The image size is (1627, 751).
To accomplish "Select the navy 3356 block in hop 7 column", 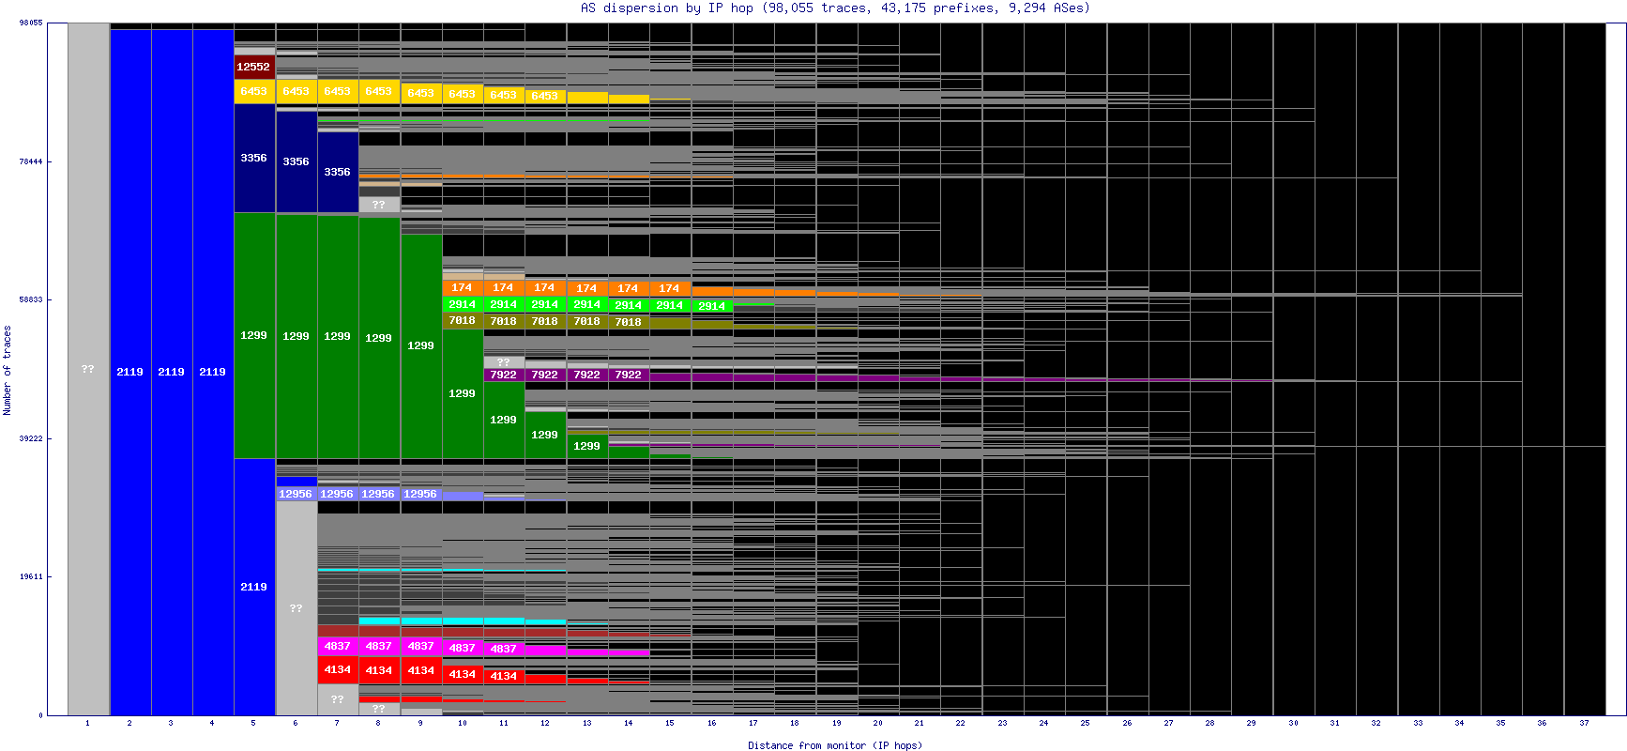I will (338, 172).
